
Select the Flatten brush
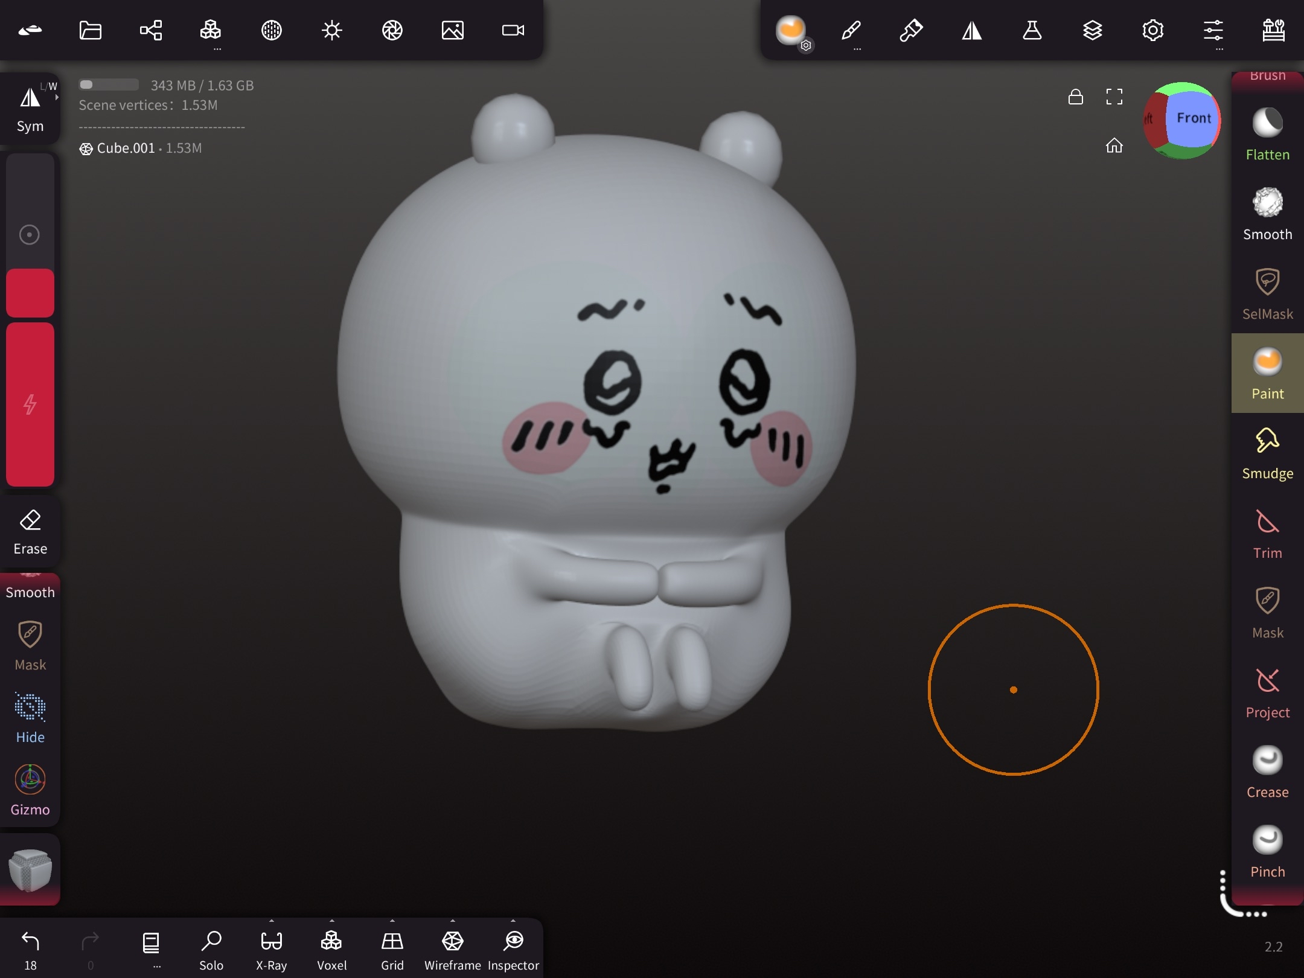click(x=1267, y=134)
